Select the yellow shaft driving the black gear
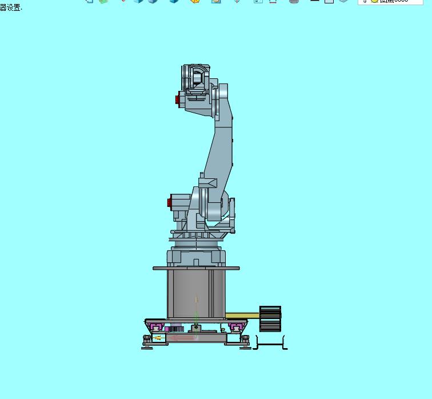Viewport: 432px width, 399px height. tap(242, 315)
